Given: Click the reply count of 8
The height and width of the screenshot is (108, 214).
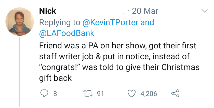Looking at the screenshot, I should pos(55,94).
